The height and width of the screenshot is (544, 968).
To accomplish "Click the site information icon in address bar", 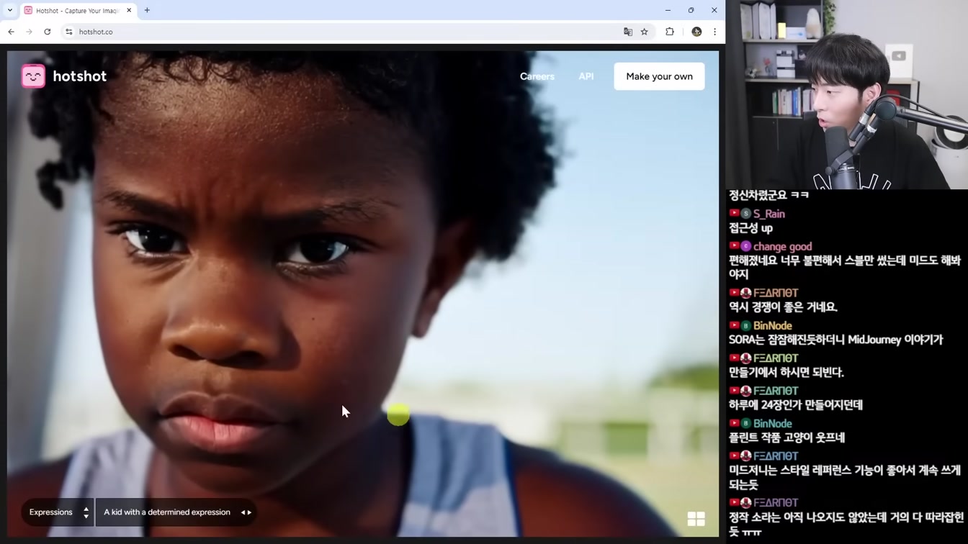I will [69, 32].
